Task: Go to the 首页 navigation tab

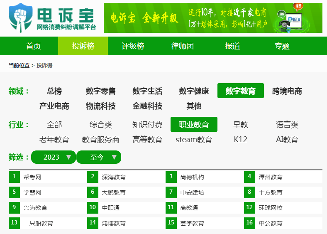Action: click(x=33, y=46)
